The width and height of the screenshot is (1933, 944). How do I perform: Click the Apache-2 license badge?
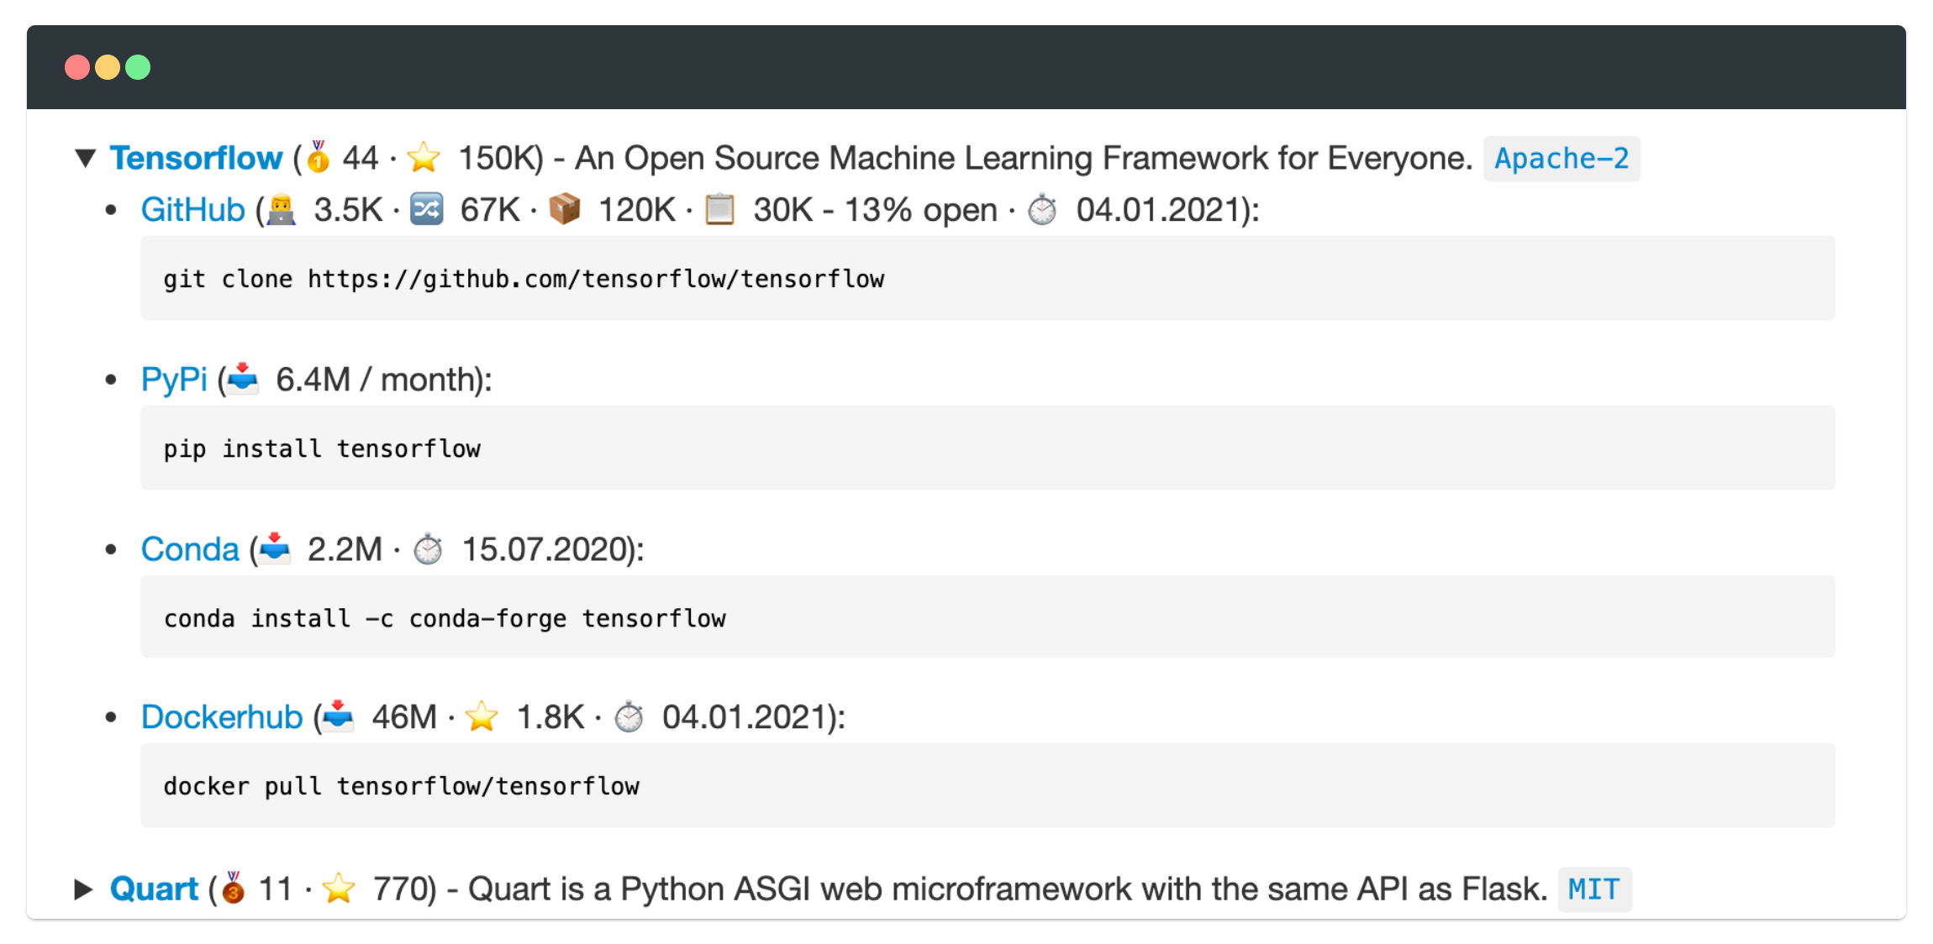pyautogui.click(x=1562, y=159)
